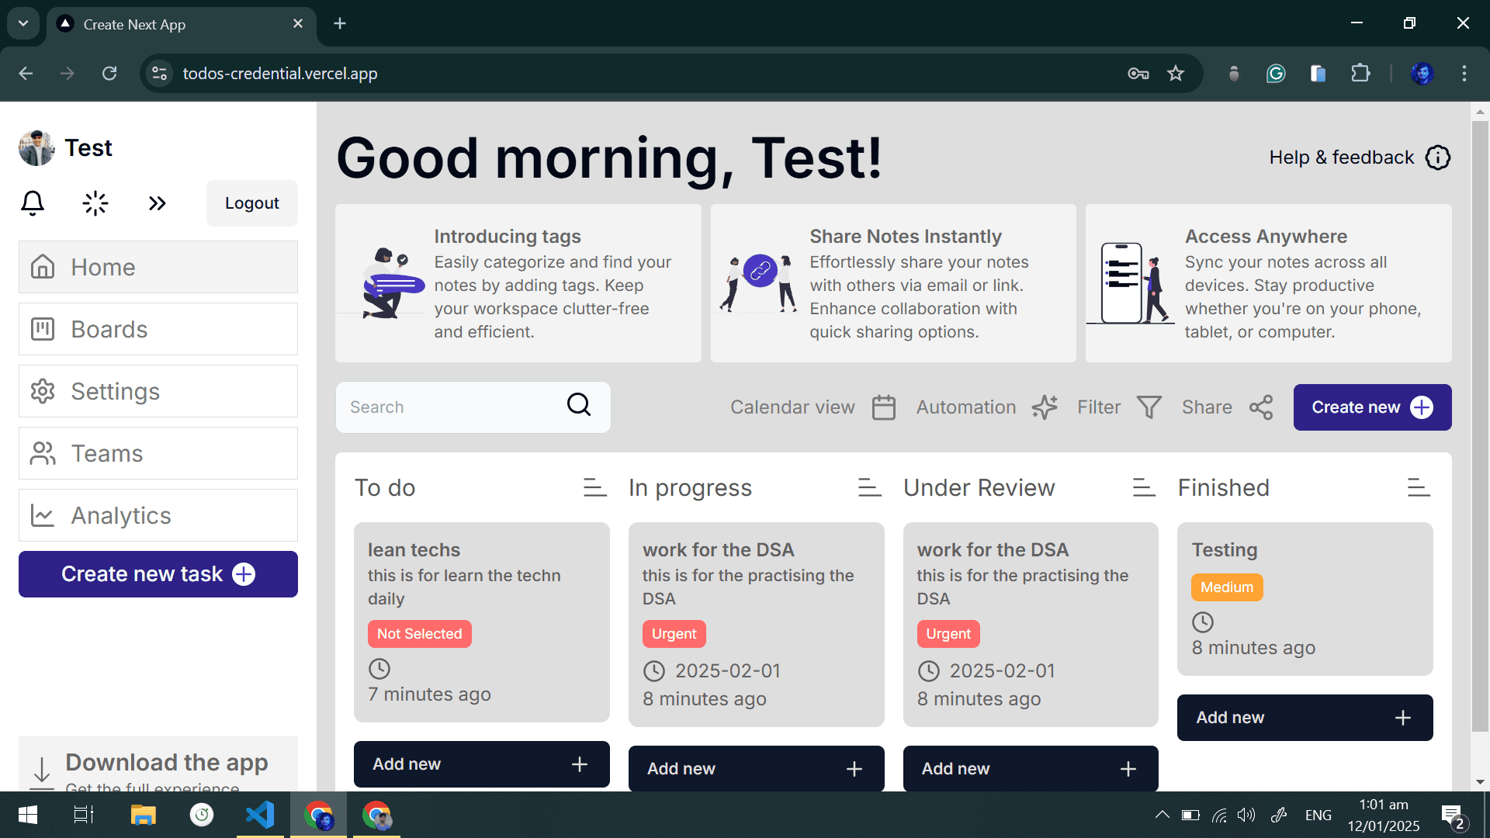Click the Add new button in Finished column
The image size is (1490, 838).
pos(1305,717)
